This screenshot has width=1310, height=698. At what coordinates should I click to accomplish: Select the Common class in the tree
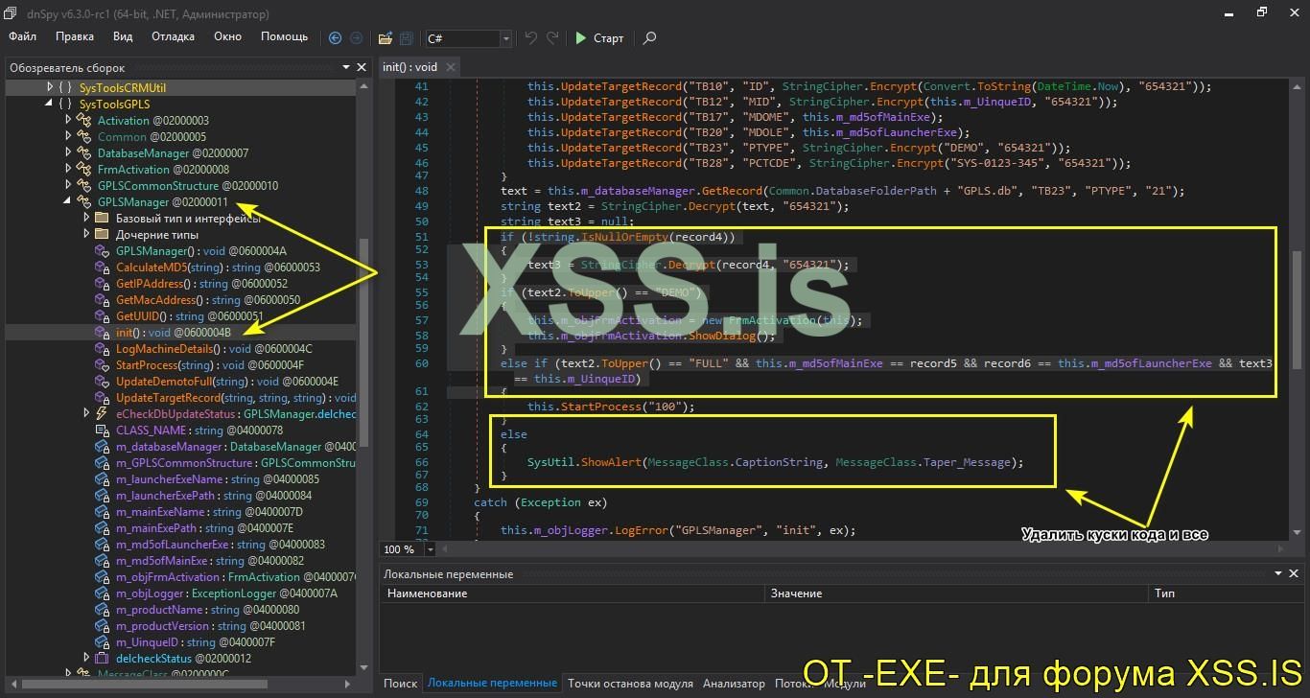(x=152, y=136)
